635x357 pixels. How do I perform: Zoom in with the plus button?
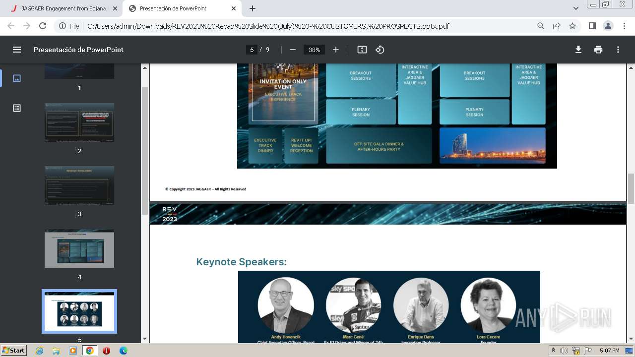pyautogui.click(x=336, y=50)
